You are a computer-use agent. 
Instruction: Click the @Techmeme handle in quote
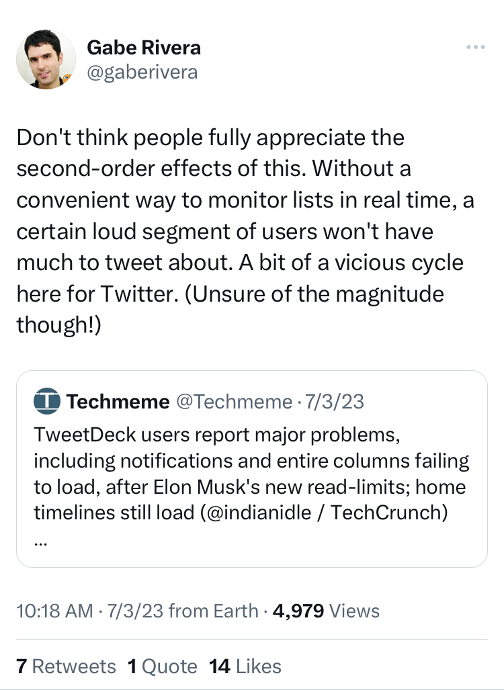(232, 402)
